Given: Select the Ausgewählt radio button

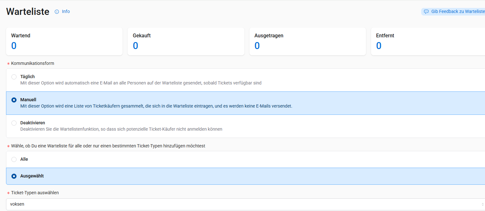Looking at the screenshot, I should [14, 176].
